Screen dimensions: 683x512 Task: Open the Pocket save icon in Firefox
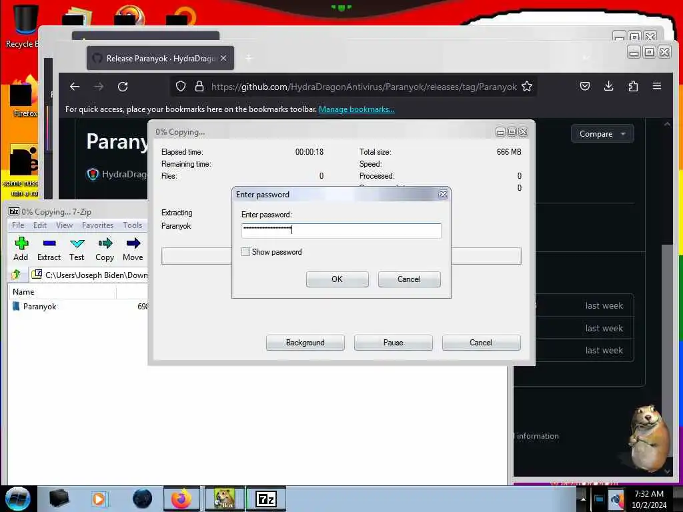click(585, 86)
